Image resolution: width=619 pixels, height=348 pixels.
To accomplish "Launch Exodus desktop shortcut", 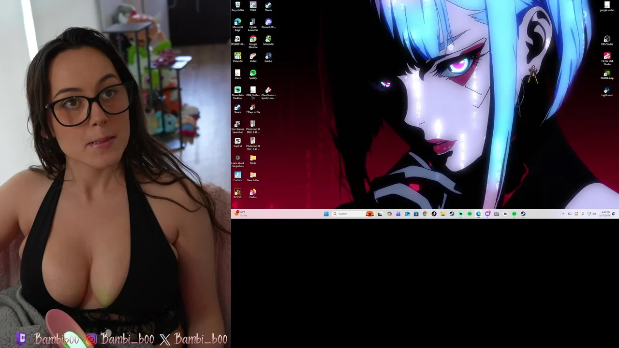I will (x=268, y=58).
